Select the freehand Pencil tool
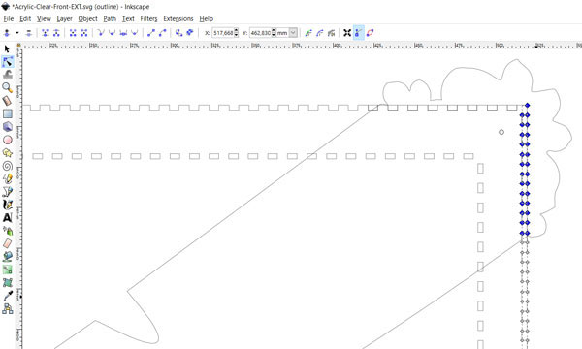The image size is (582, 349). (8, 178)
